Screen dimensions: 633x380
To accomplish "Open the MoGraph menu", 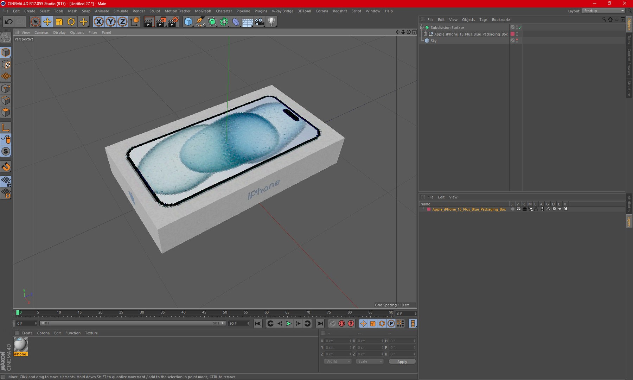I will click(203, 11).
